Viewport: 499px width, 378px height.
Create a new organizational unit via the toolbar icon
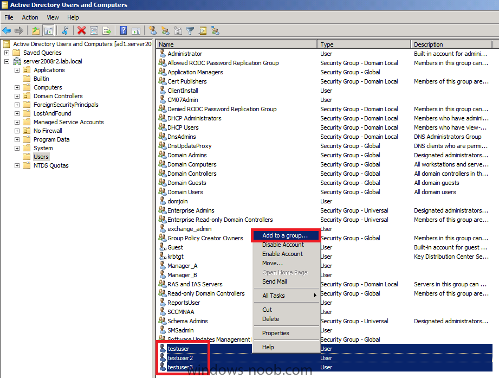point(178,30)
